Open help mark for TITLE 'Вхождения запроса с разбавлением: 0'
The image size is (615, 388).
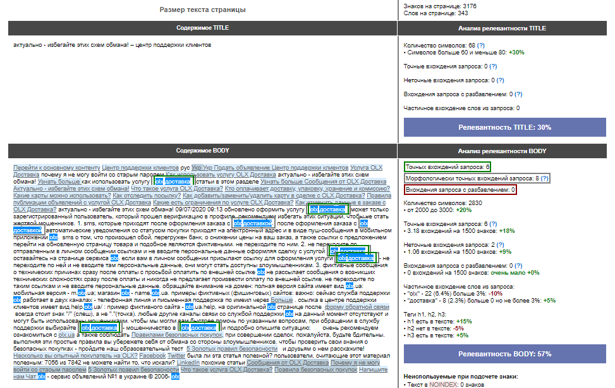518,94
